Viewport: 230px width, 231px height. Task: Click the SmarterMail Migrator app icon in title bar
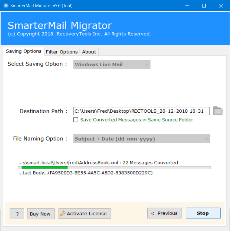[x=6, y=6]
